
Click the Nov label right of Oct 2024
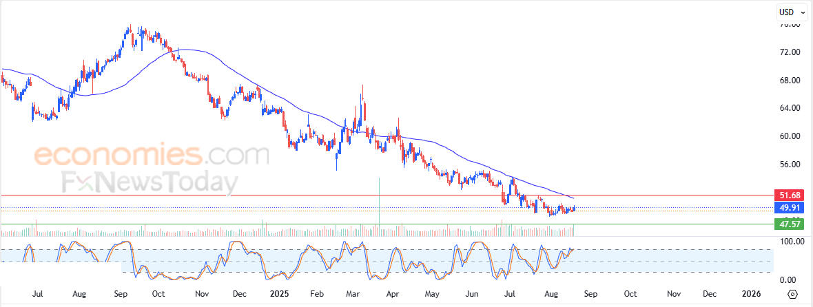coord(202,294)
